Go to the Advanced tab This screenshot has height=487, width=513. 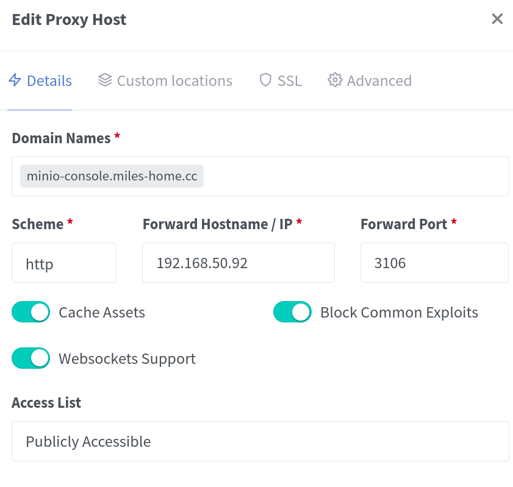tap(379, 80)
